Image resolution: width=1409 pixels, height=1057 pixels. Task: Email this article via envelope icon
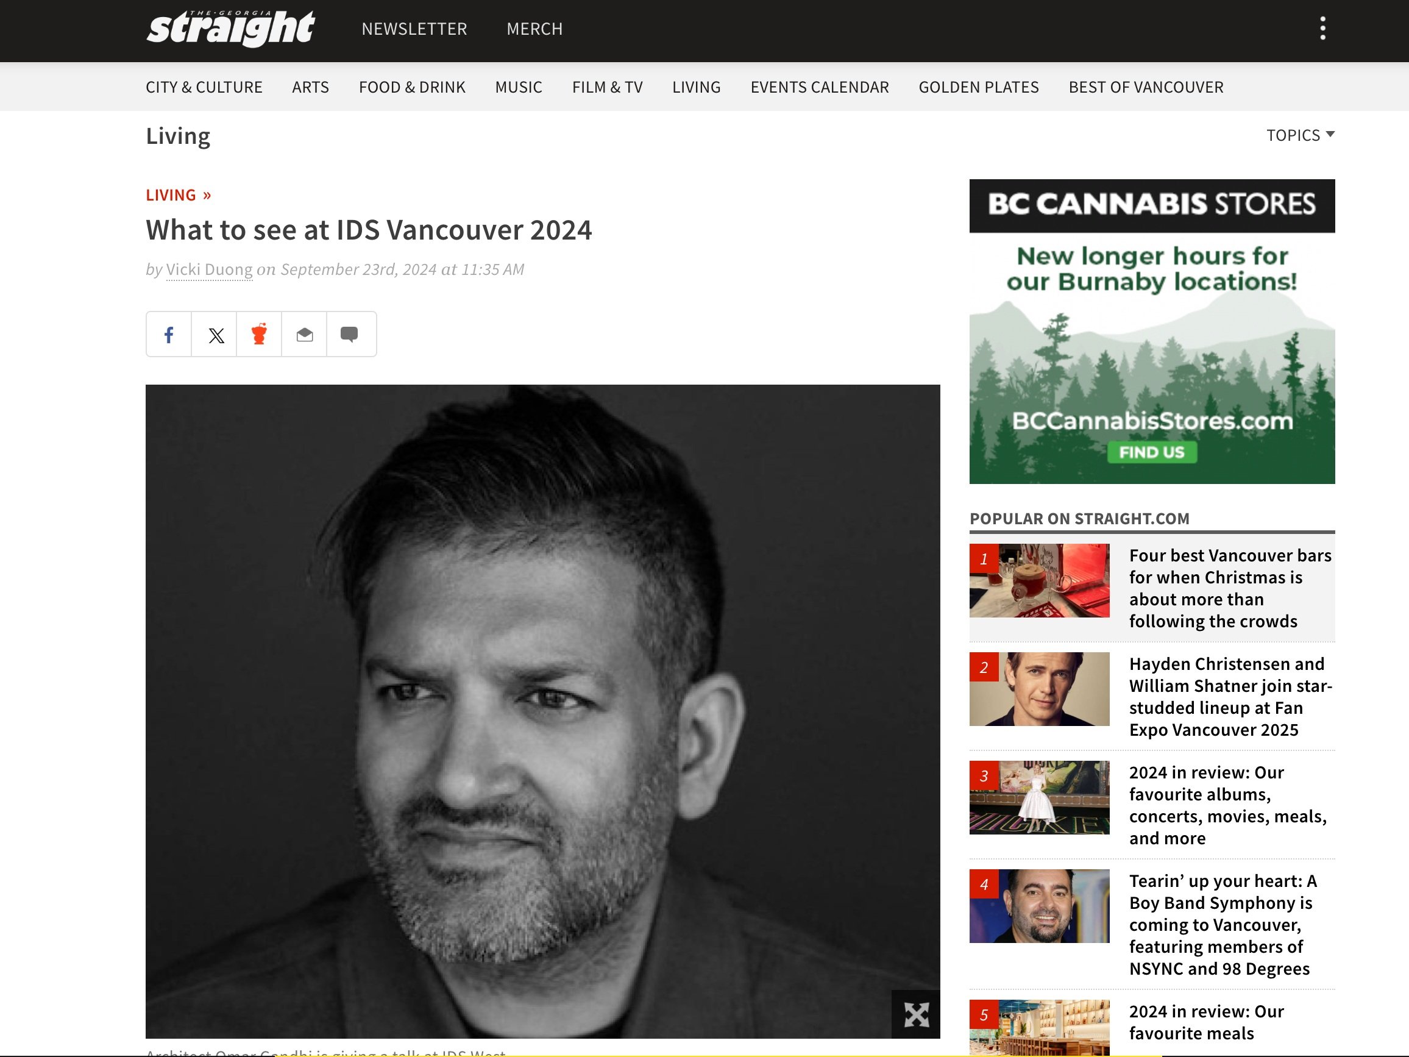[x=305, y=335]
